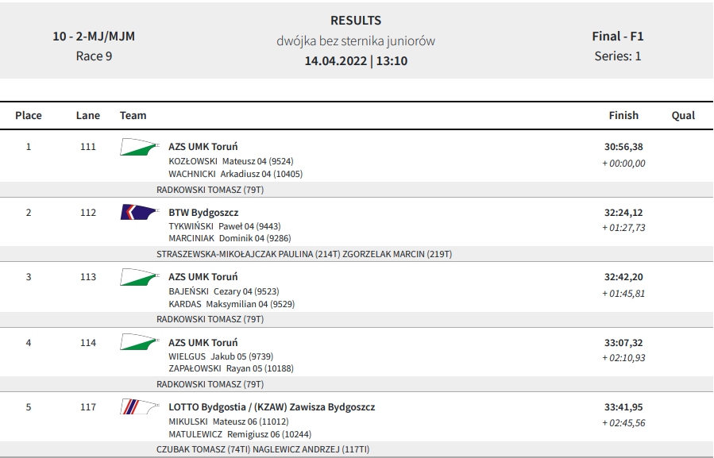Click the LOTTO Bydgostia striped oar blade icon
The height and width of the screenshot is (458, 714).
(x=140, y=407)
